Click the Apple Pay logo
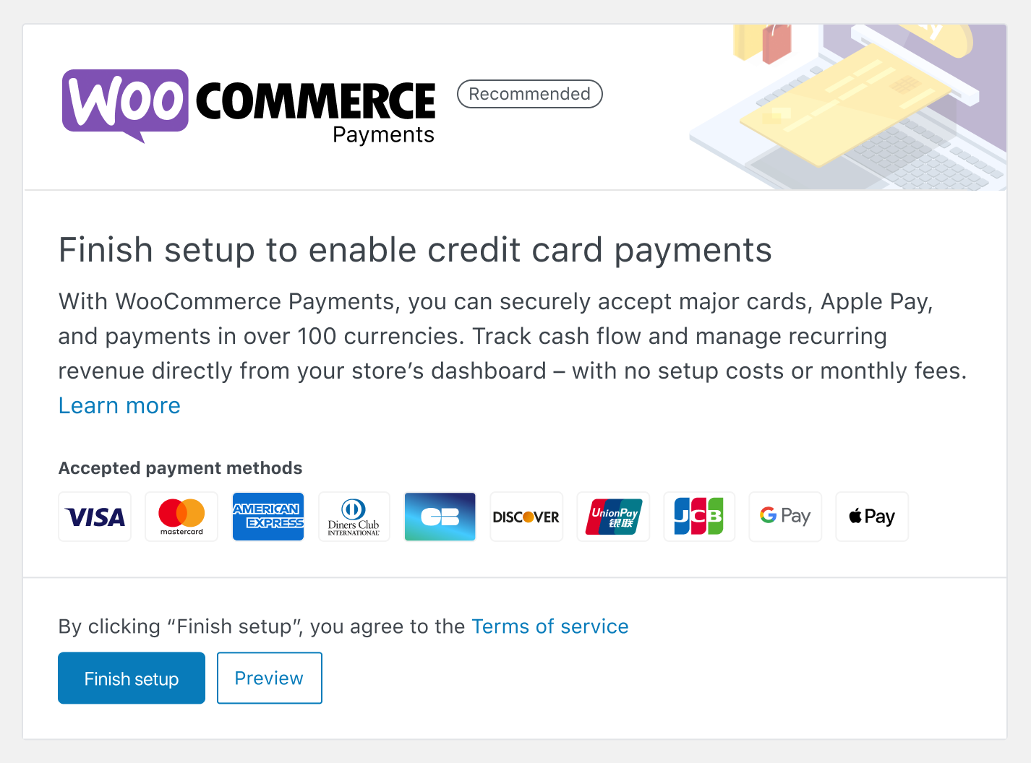 click(871, 517)
